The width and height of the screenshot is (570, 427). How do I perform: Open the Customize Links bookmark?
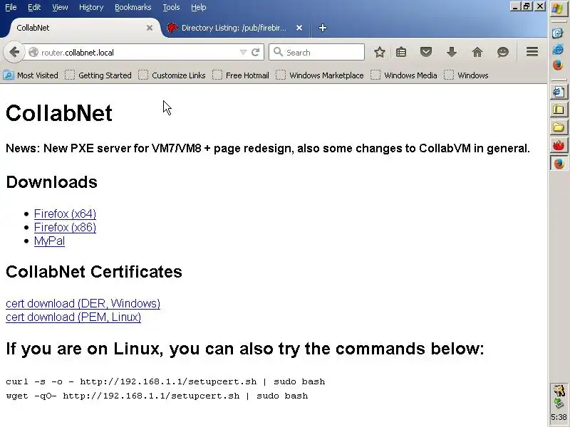[172, 75]
